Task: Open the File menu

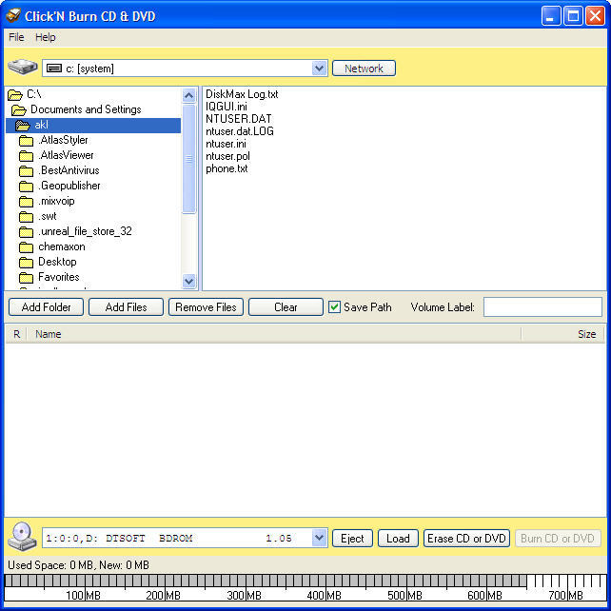Action: click(16, 37)
